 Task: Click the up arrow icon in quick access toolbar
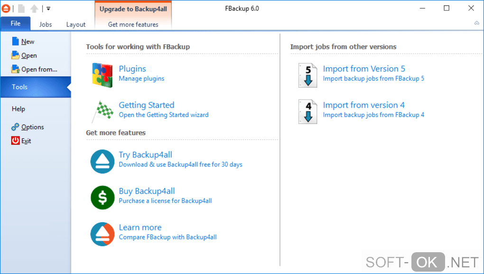tap(35, 9)
